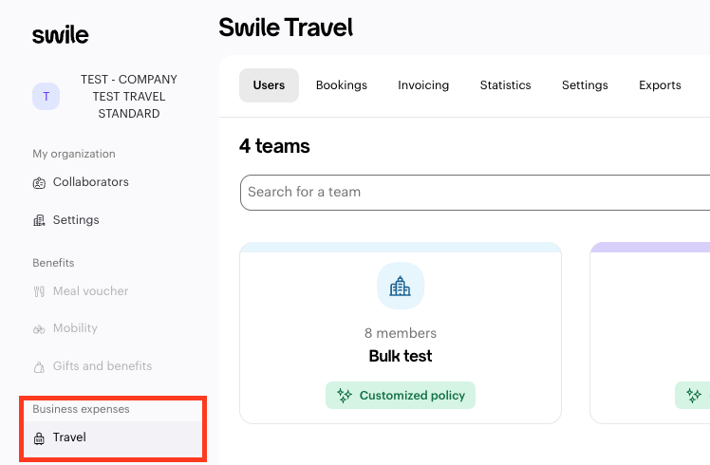Click the Mobility bicycle icon

tap(39, 328)
